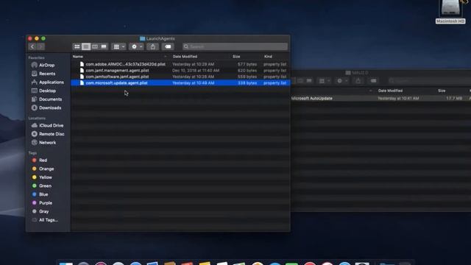Open Network in the sidebar
Viewport: 471px width, 265px height.
[x=47, y=142]
